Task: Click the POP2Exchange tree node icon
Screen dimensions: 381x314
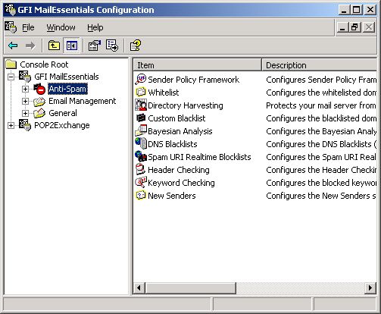Action: pos(25,125)
